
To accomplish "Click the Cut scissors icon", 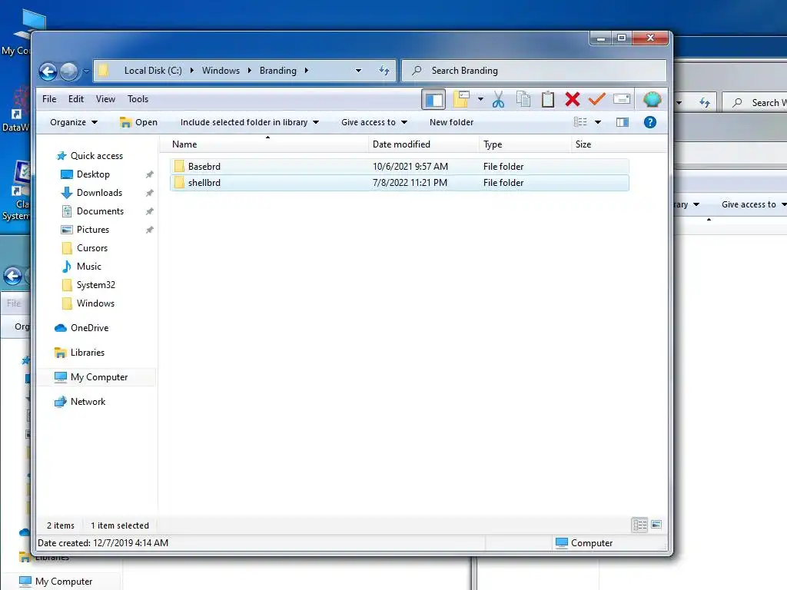I will tap(498, 99).
